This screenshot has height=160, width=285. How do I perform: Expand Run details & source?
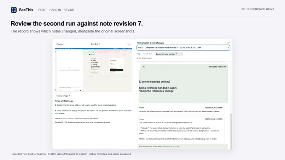(x=145, y=58)
